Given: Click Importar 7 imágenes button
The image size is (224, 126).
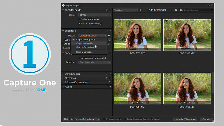Looking at the screenshot, I should coord(185,119).
